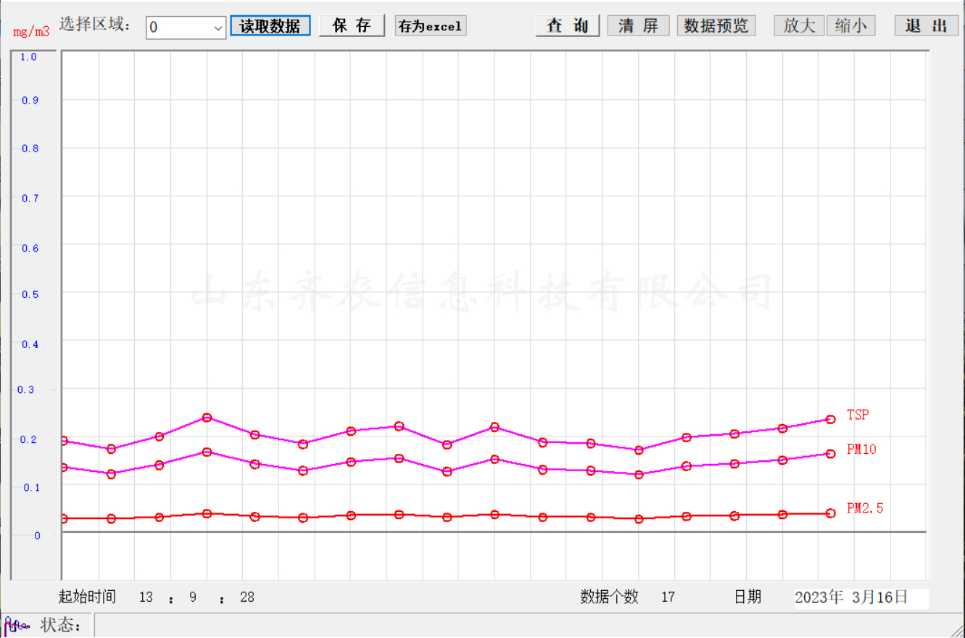Click the PM10 series label

[861, 449]
